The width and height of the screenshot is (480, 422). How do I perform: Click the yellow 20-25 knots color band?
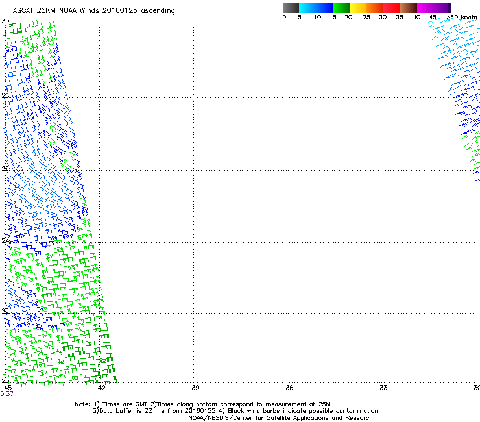coord(358,8)
